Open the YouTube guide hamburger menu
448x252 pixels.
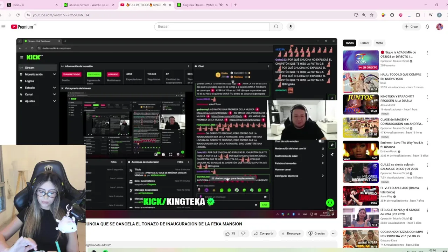[x=3, y=27]
